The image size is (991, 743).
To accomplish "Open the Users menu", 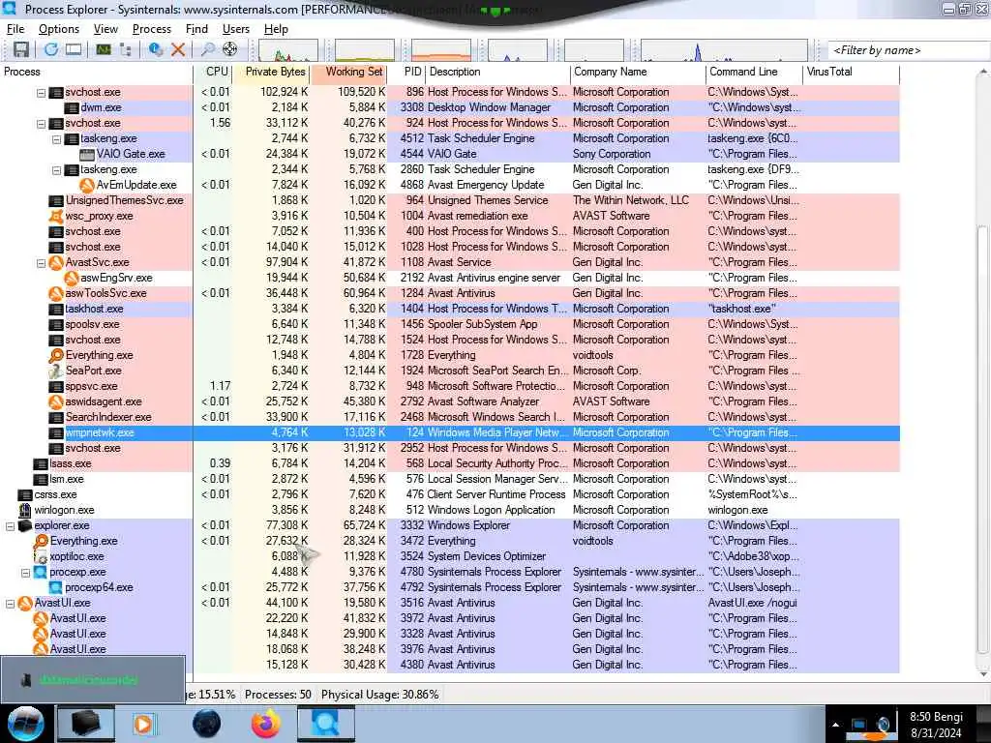I will point(236,29).
